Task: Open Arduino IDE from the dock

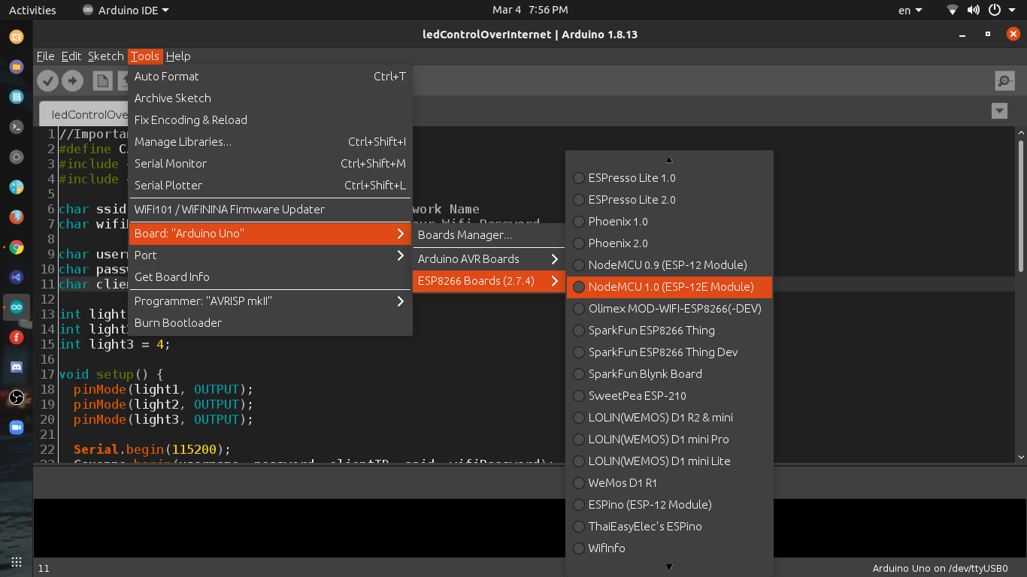Action: [x=17, y=307]
